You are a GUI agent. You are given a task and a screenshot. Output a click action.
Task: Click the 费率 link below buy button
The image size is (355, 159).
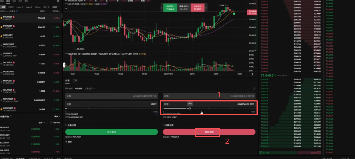click(x=70, y=142)
